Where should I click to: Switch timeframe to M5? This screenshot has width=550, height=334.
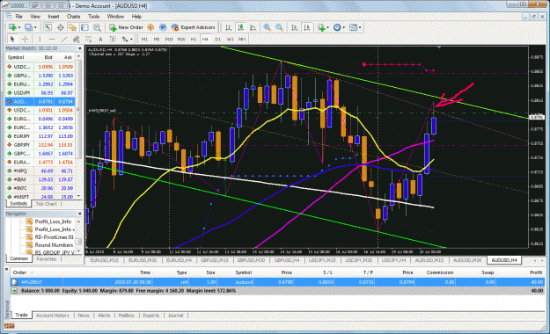pyautogui.click(x=157, y=40)
